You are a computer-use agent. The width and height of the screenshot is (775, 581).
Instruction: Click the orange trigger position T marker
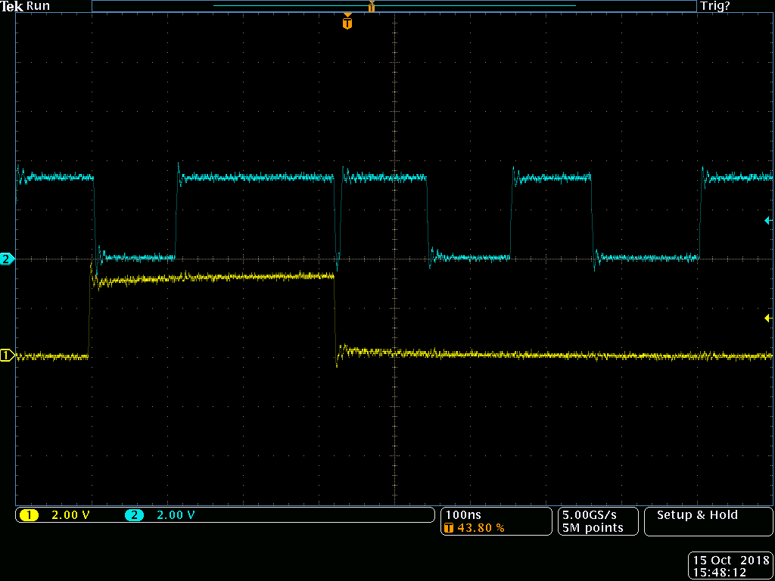point(347,23)
